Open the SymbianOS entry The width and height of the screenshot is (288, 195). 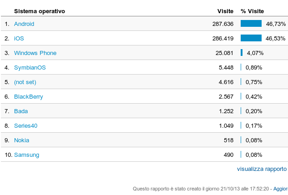pos(30,67)
